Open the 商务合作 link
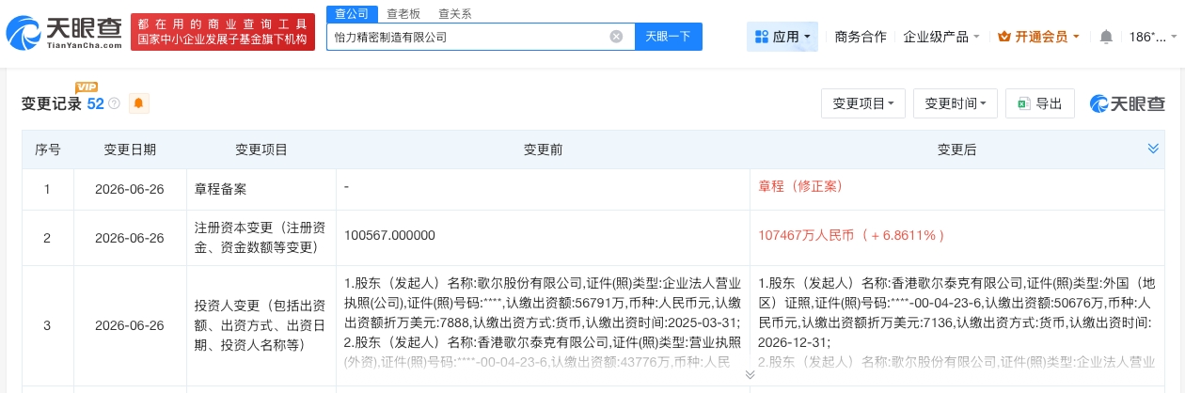Screen dimensions: 1185x393 (861, 37)
